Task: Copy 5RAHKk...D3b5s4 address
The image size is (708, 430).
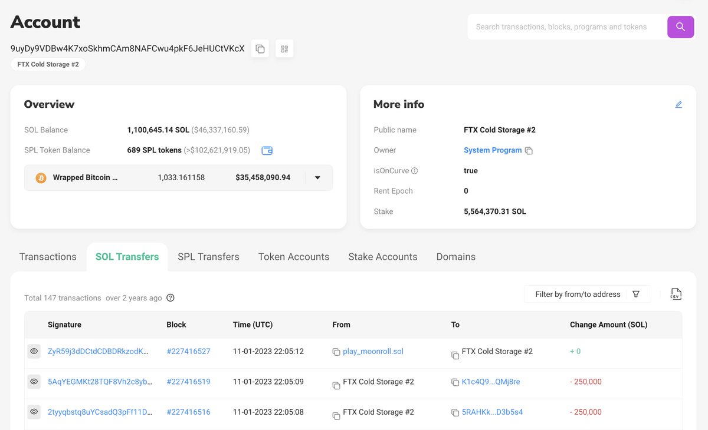Action: [455, 413]
